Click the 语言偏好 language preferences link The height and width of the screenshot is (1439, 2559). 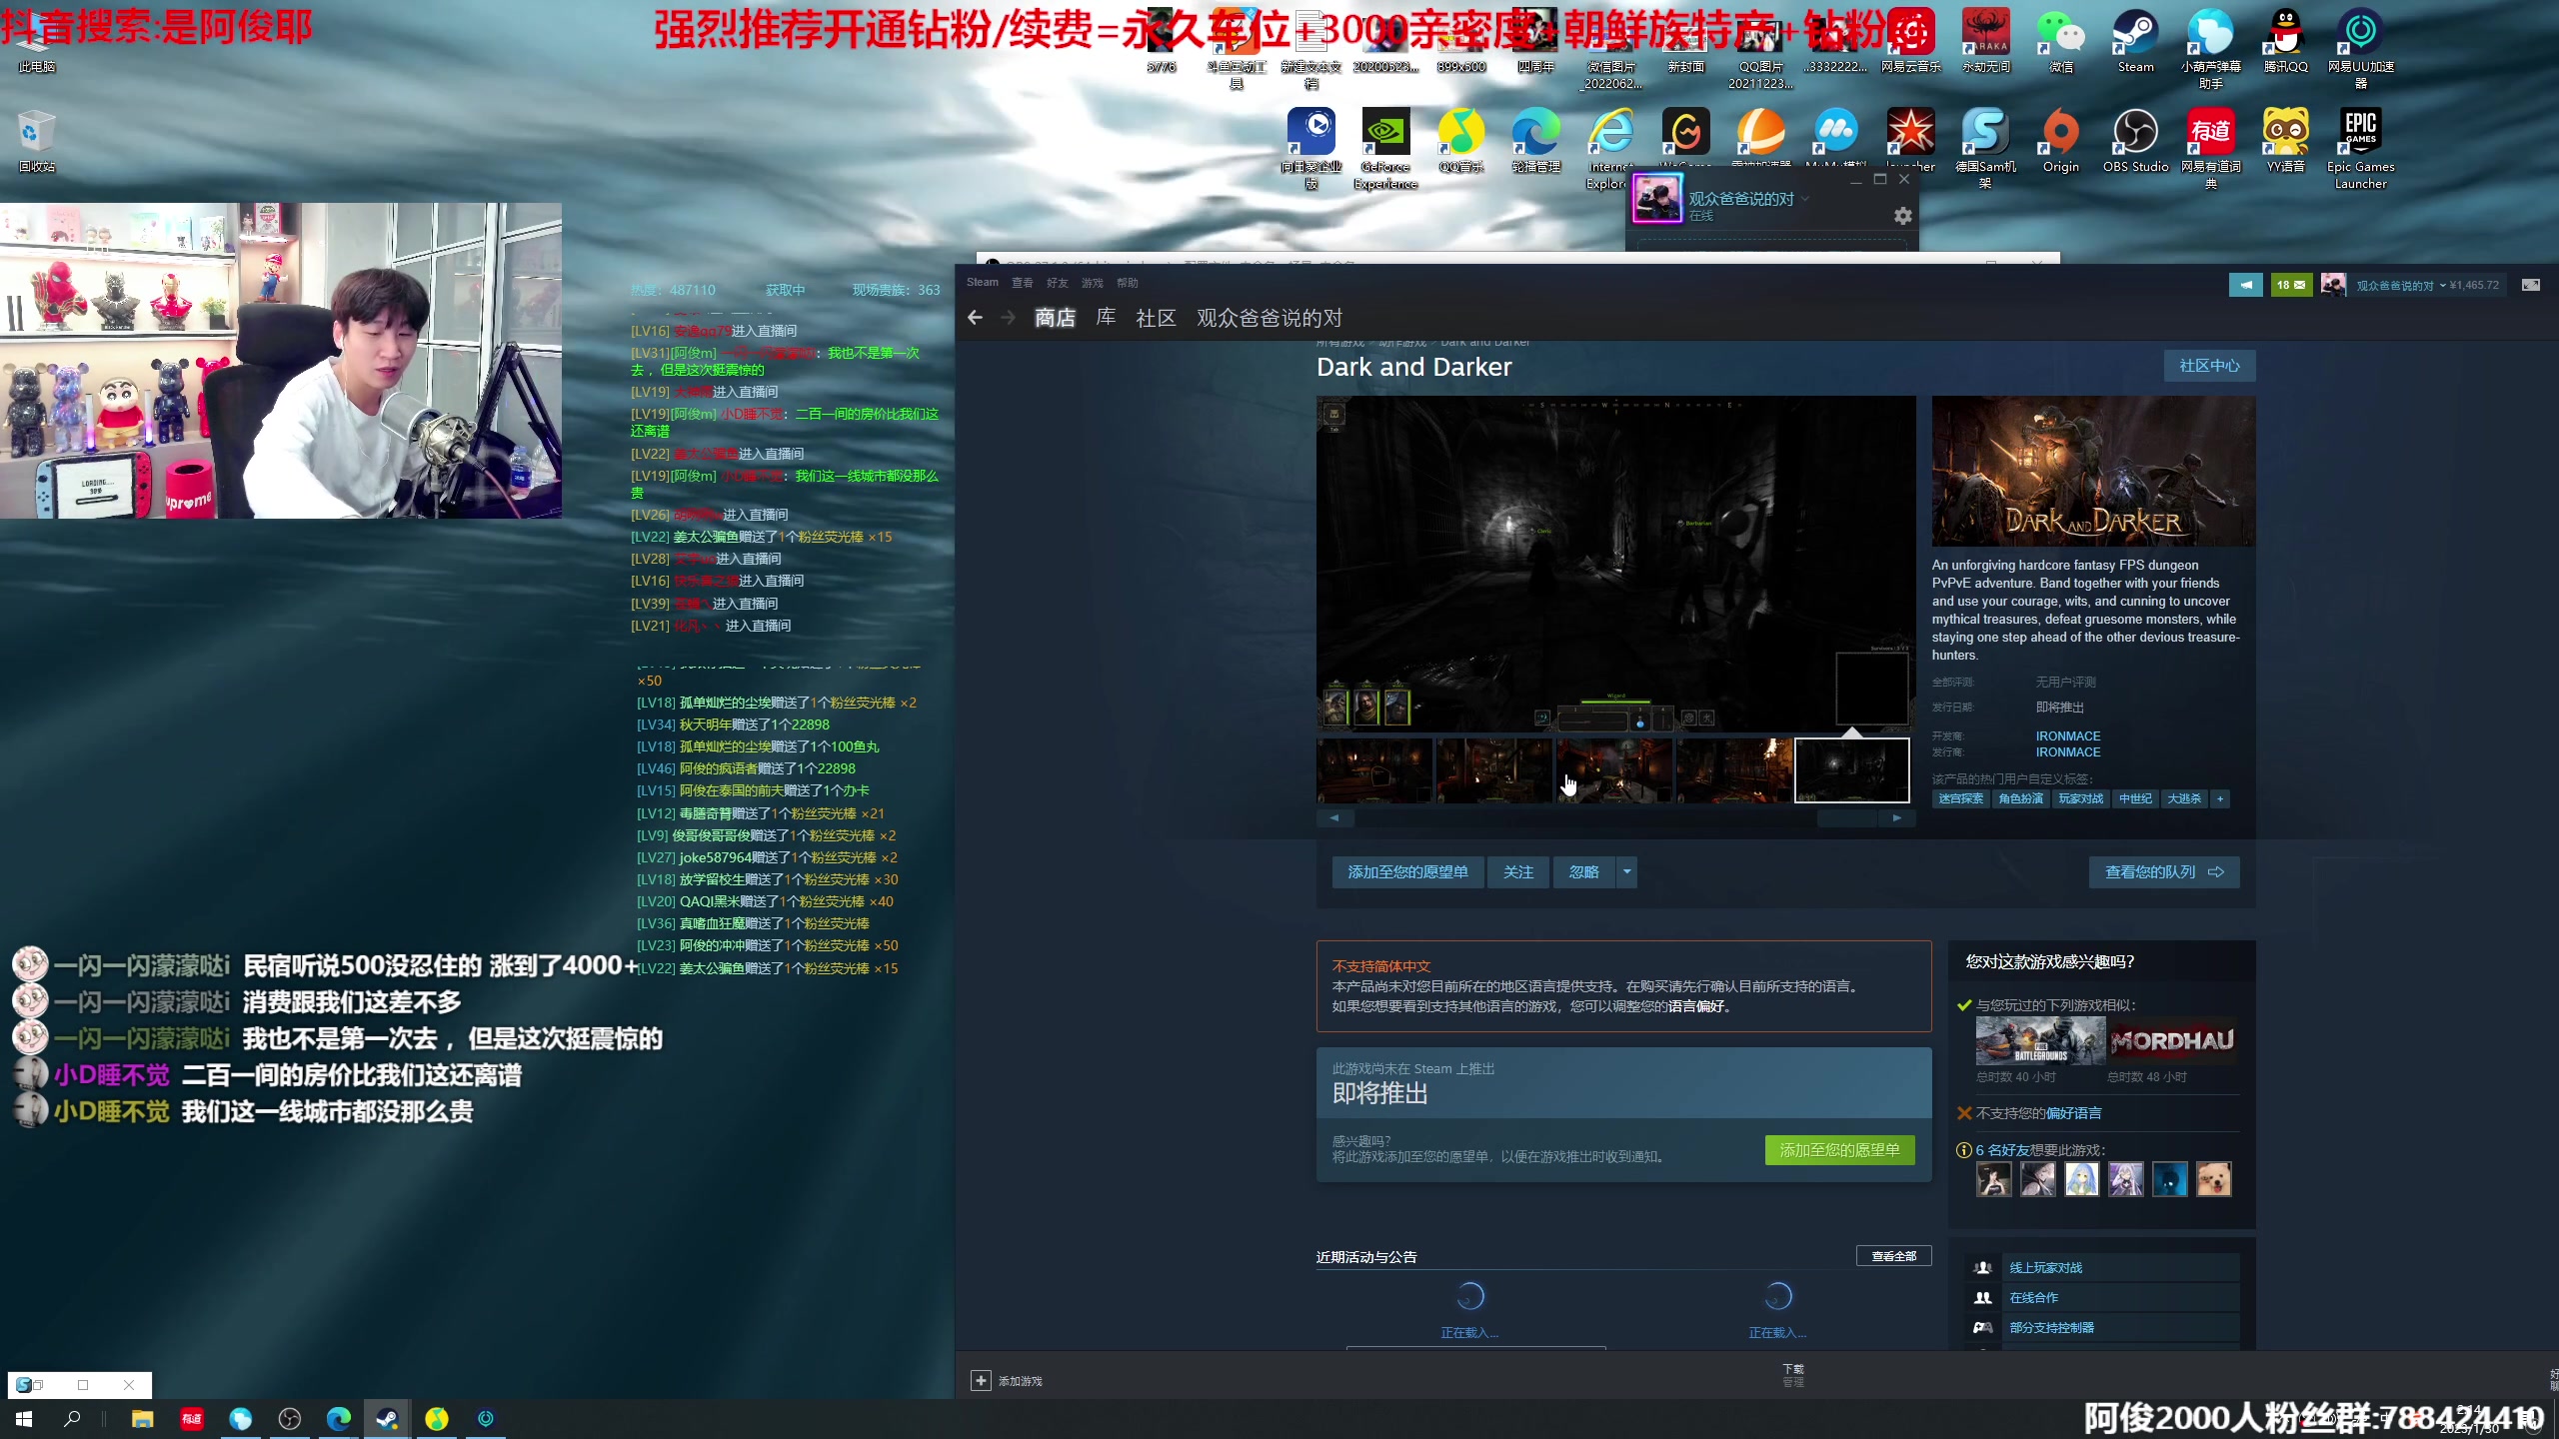[x=1695, y=1007]
